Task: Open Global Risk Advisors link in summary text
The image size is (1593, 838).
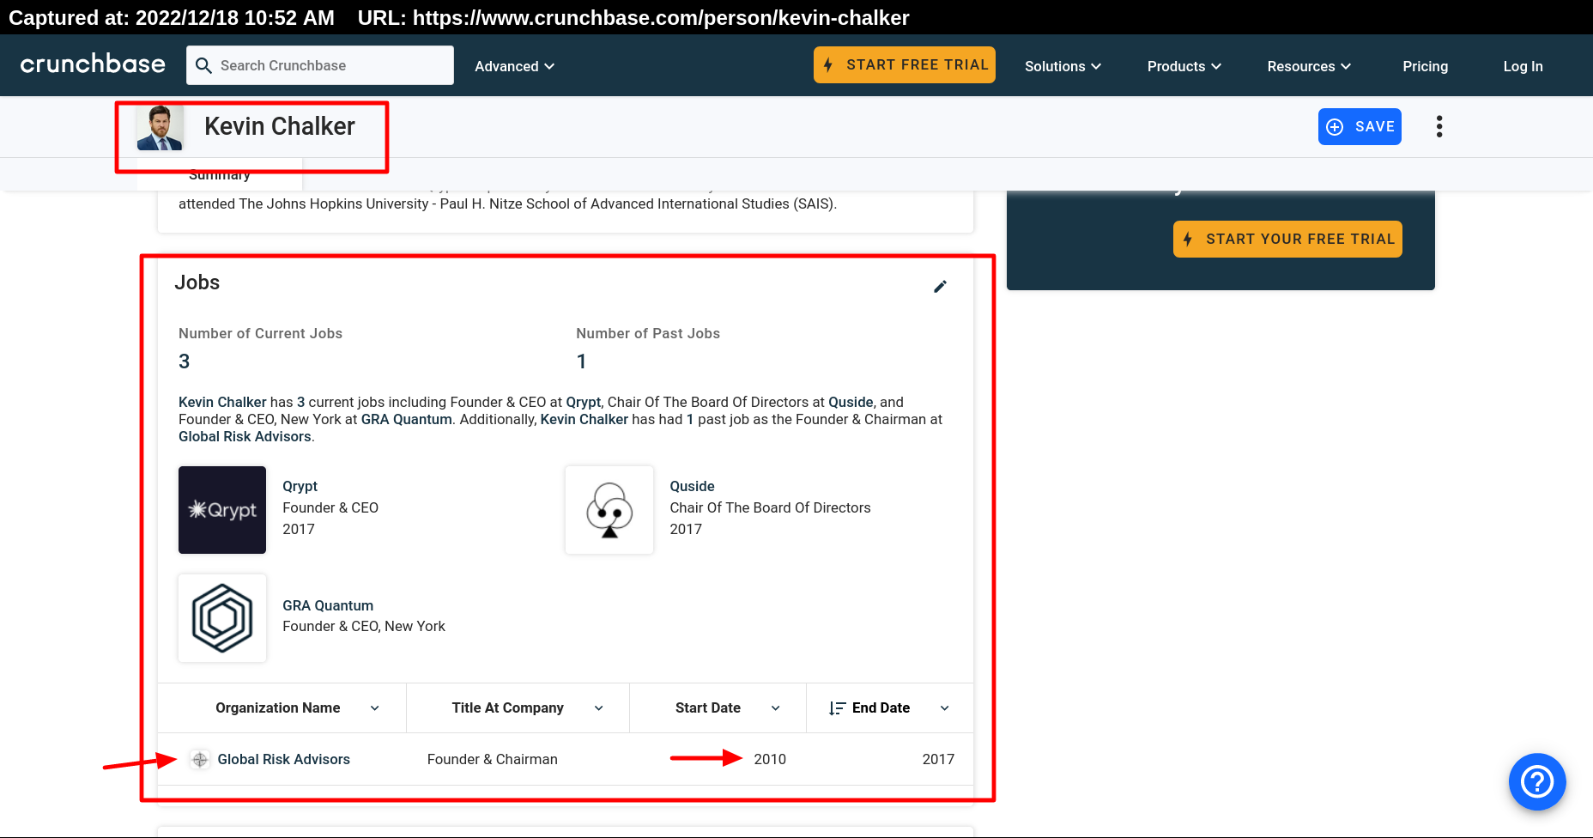Action: 245,436
